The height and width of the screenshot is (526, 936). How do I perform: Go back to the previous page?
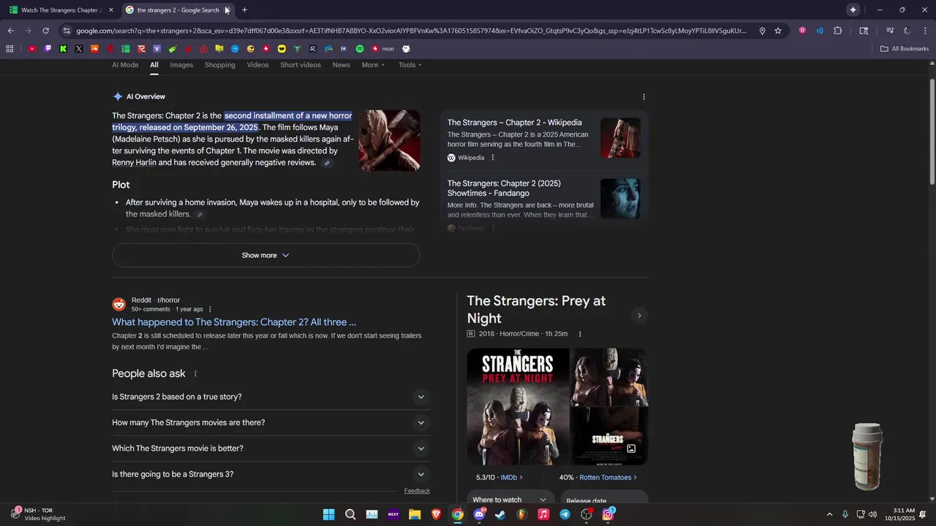tap(10, 31)
